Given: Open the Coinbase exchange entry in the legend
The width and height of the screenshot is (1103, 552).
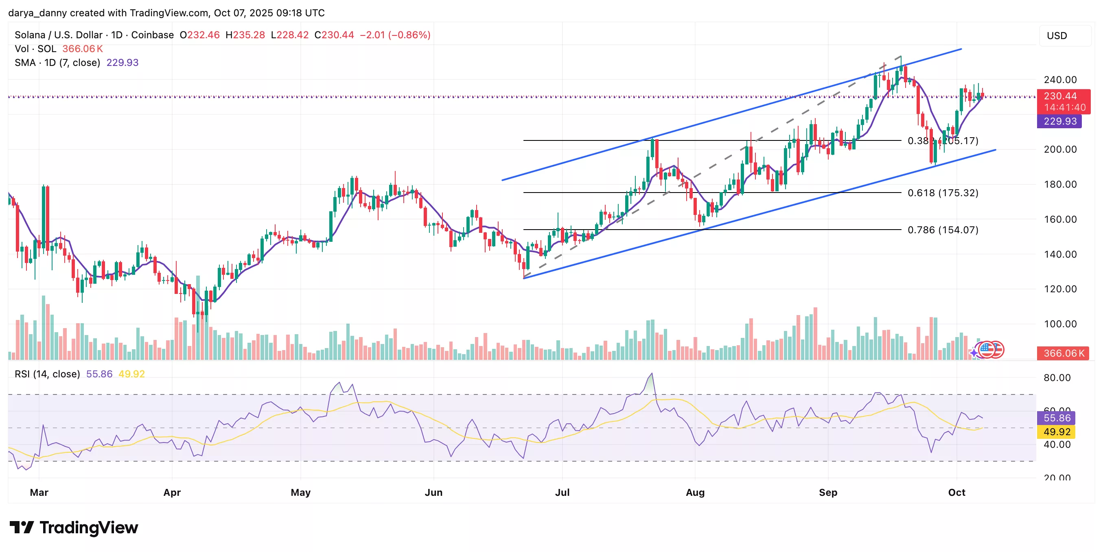Looking at the screenshot, I should (x=152, y=35).
